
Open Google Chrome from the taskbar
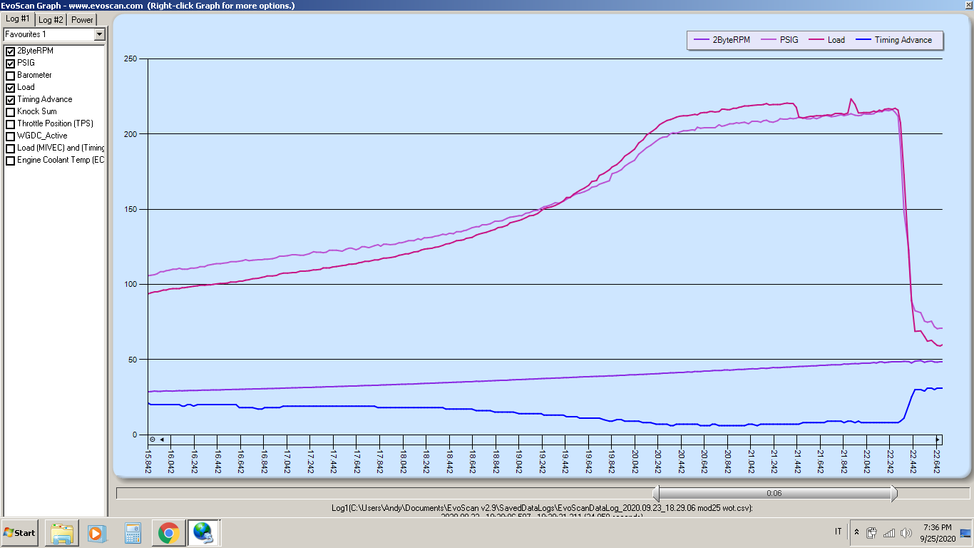(x=168, y=532)
